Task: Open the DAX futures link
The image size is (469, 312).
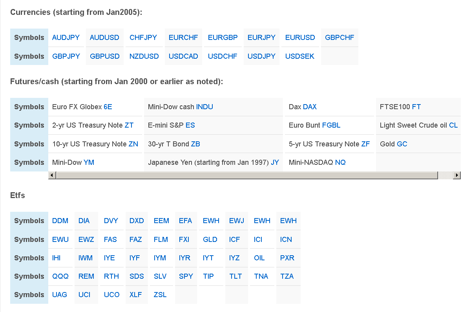Action: (x=310, y=107)
